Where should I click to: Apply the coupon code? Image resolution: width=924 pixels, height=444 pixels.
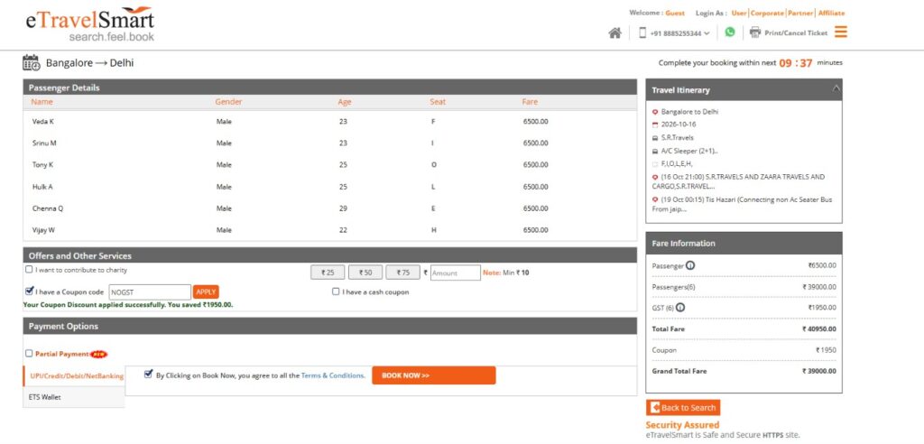click(206, 291)
